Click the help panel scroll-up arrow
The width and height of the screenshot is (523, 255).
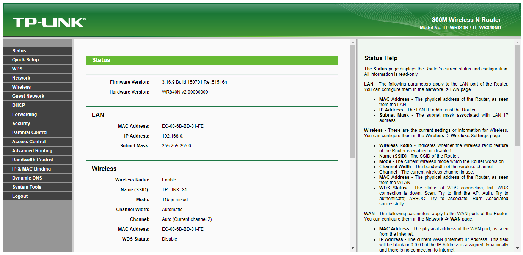[517, 42]
